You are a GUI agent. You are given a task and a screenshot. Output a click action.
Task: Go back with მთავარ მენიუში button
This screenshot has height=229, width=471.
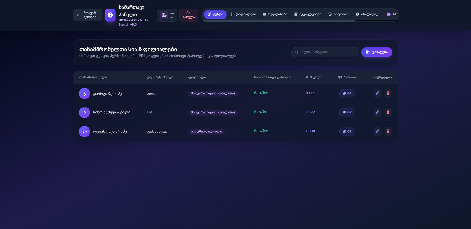pos(87,15)
